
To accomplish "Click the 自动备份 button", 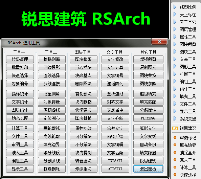I will (148, 144).
